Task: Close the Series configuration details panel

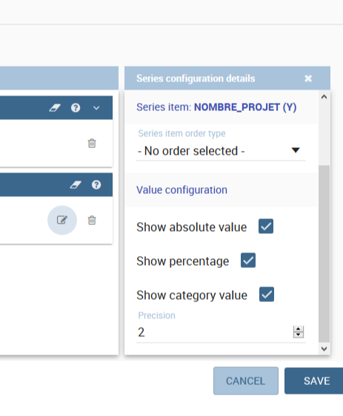Action: [x=308, y=78]
